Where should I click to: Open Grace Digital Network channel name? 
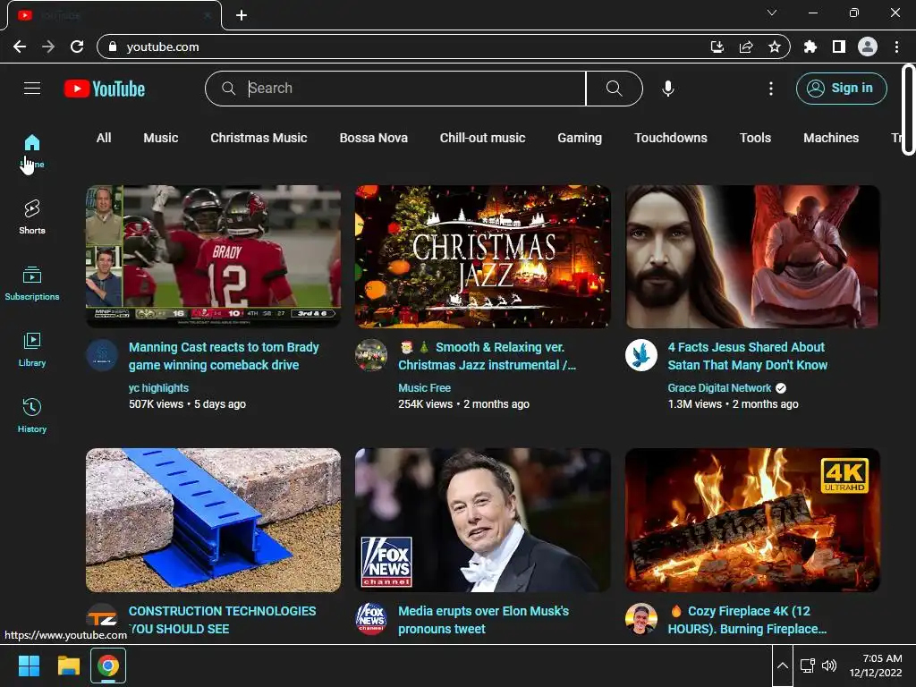pos(720,388)
